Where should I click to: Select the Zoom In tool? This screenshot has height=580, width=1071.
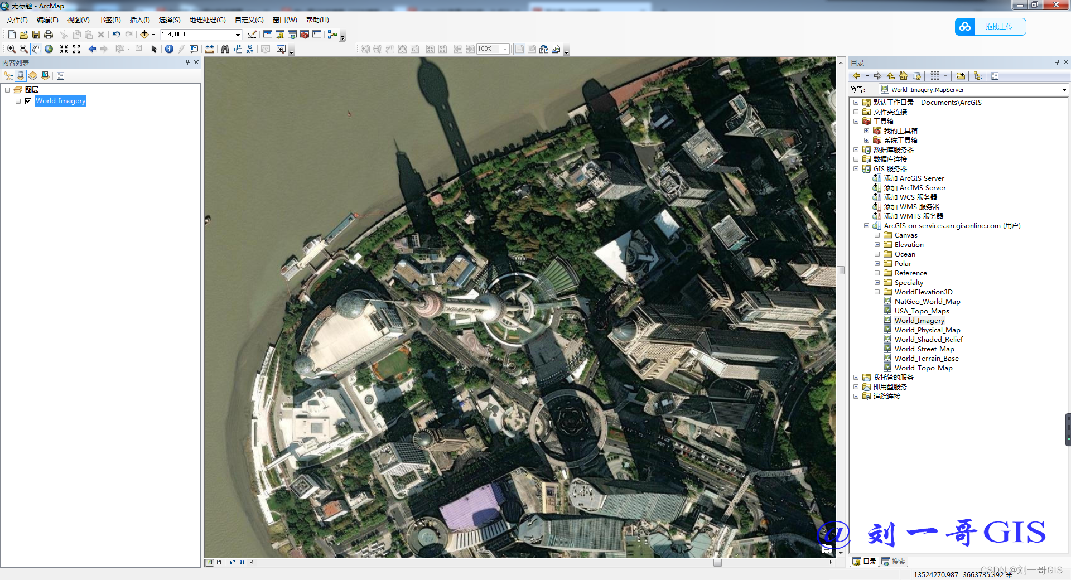(x=11, y=49)
